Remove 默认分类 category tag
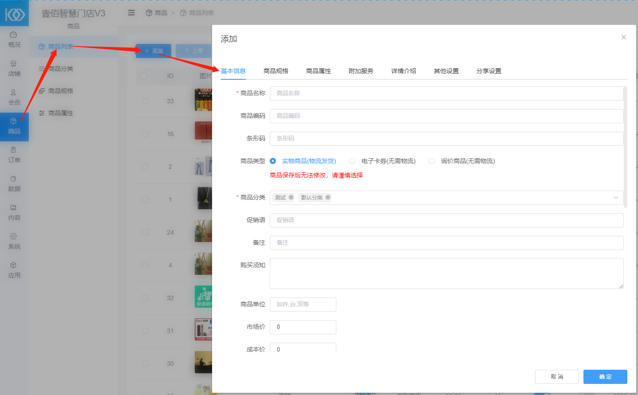 click(x=328, y=197)
